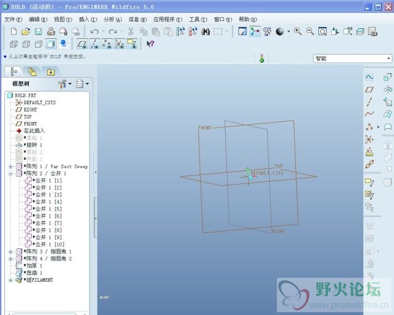This screenshot has width=394, height=315.
Task: Click the datum curve tool icon
Action: pos(369,114)
